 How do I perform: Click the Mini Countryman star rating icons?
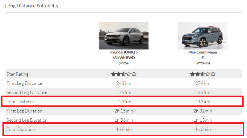[x=203, y=74]
